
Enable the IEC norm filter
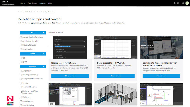click(x=21, y=58)
